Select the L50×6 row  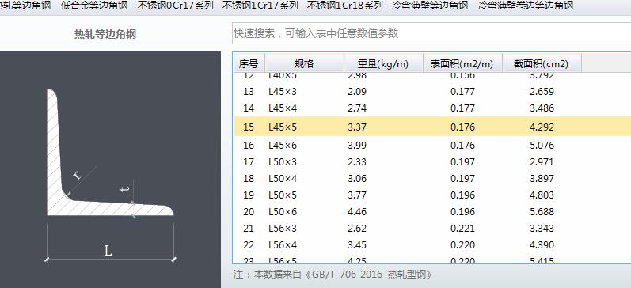431,212
